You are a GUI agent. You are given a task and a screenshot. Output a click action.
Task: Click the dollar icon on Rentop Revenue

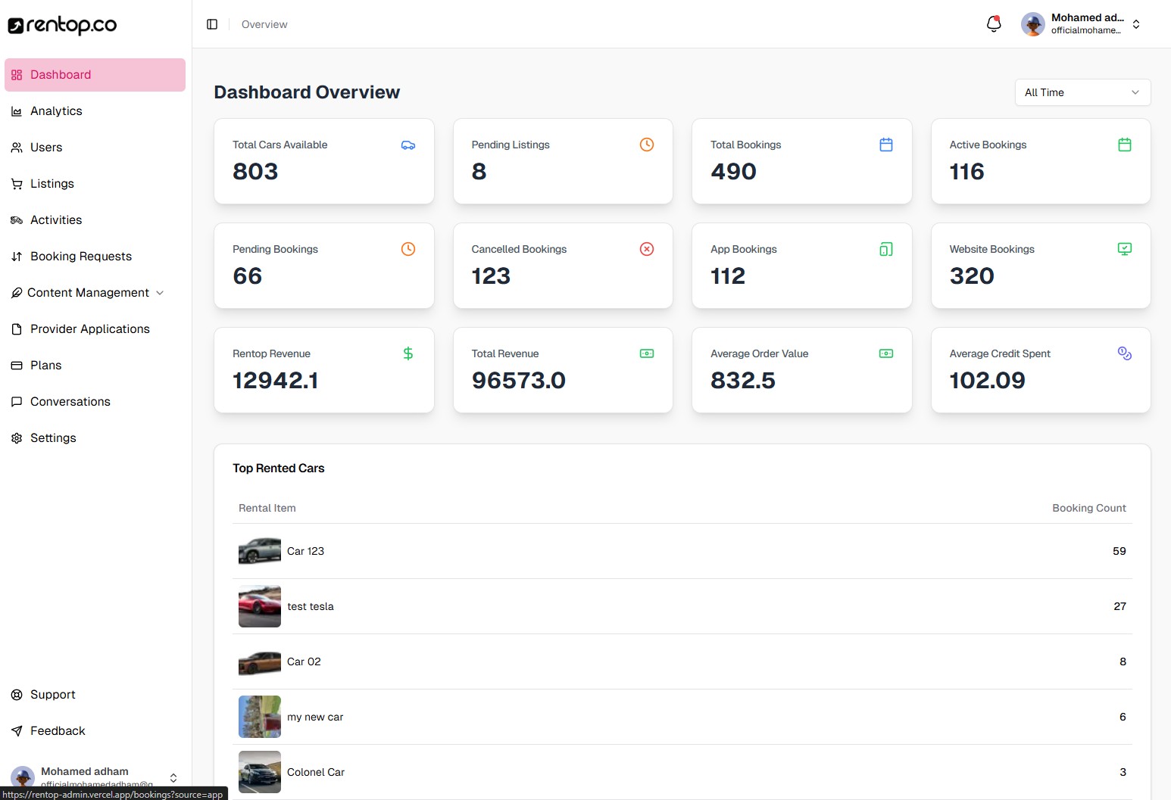click(x=408, y=353)
